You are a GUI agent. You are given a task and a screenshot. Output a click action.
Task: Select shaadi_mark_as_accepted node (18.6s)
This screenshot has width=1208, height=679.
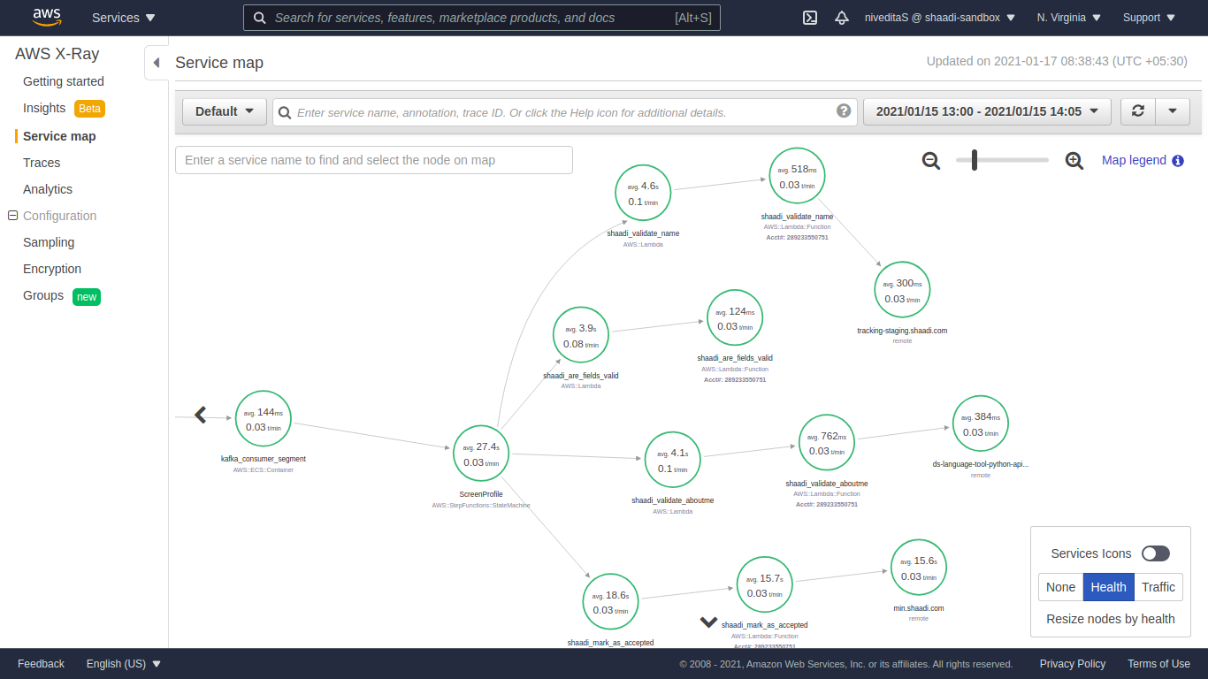611,602
